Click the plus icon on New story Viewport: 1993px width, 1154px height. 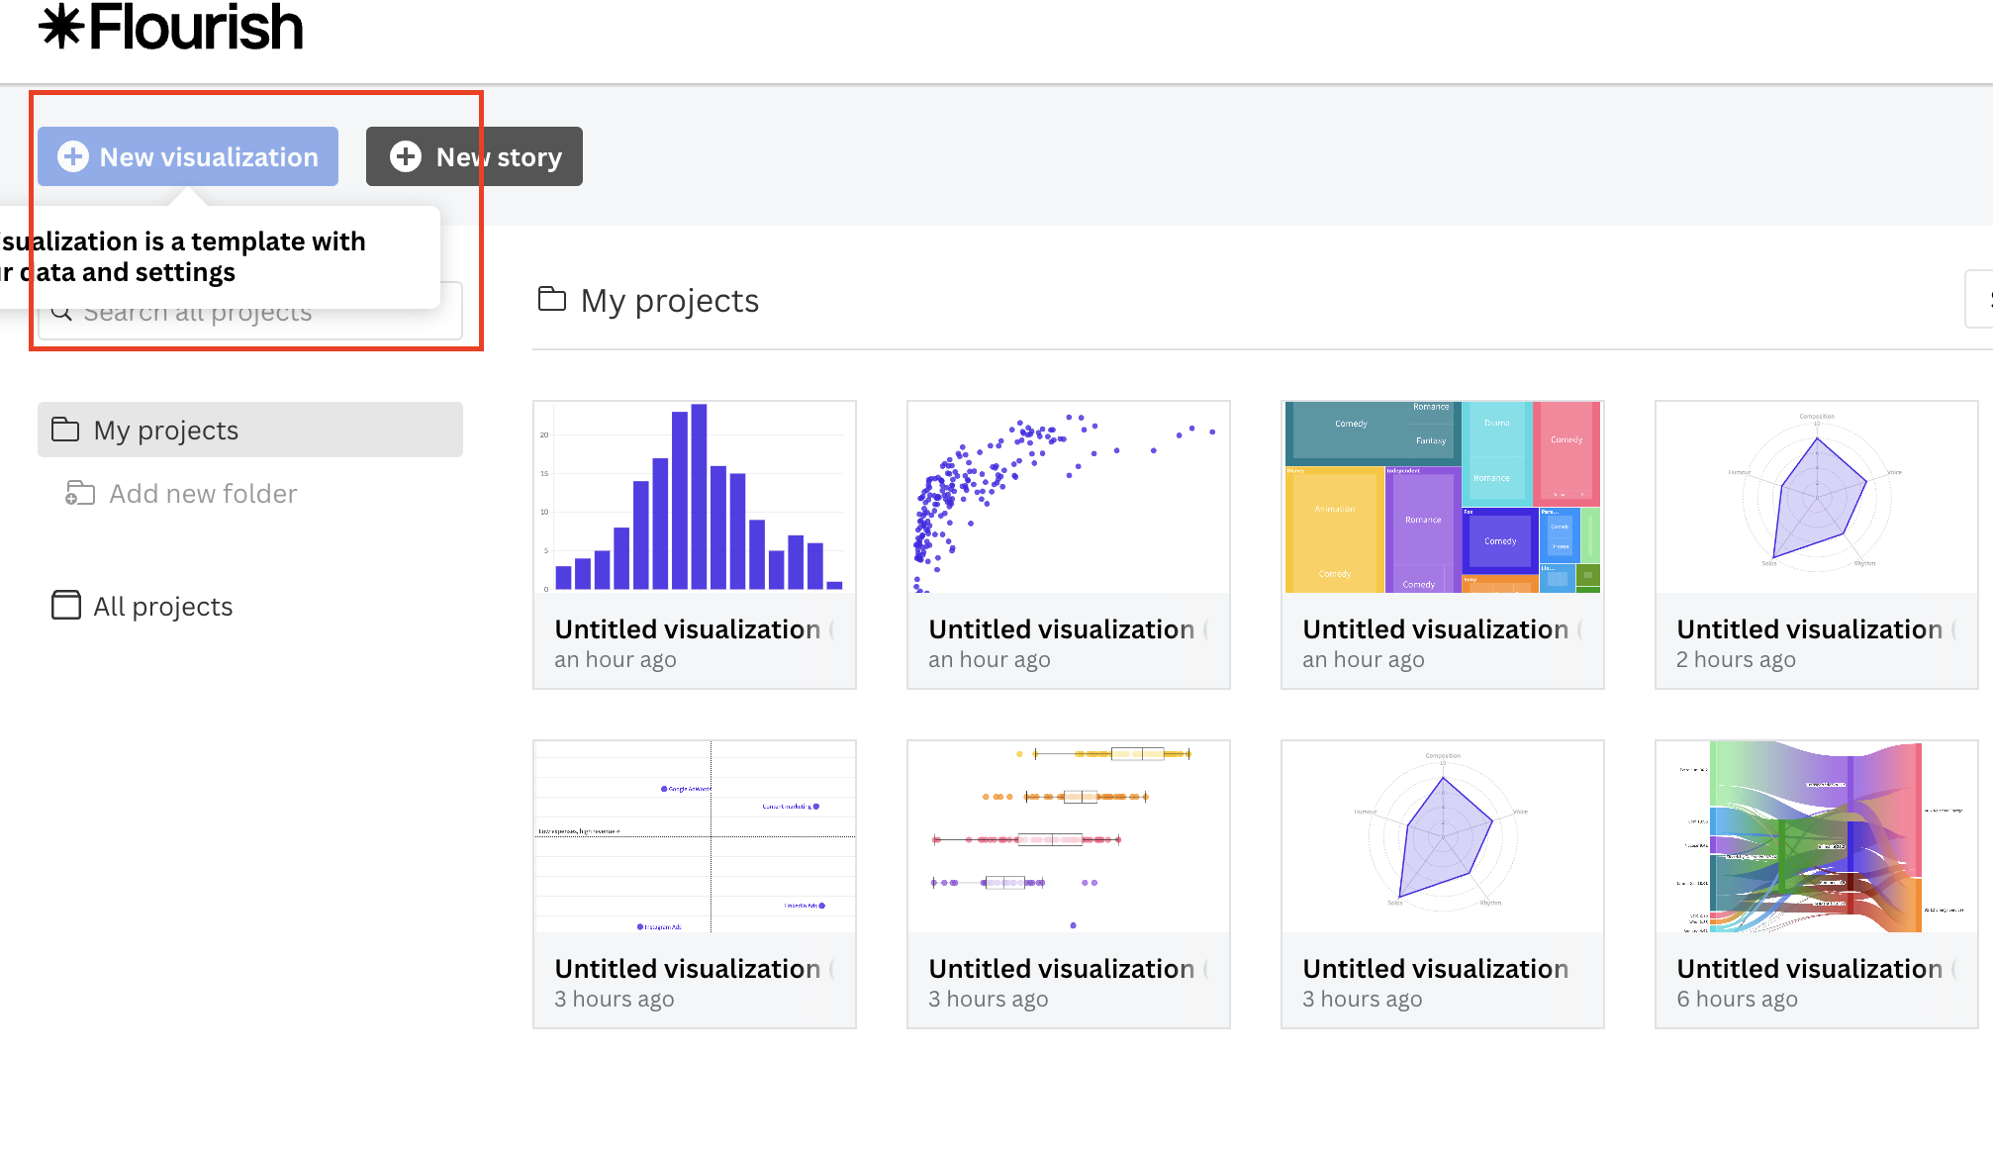406,156
